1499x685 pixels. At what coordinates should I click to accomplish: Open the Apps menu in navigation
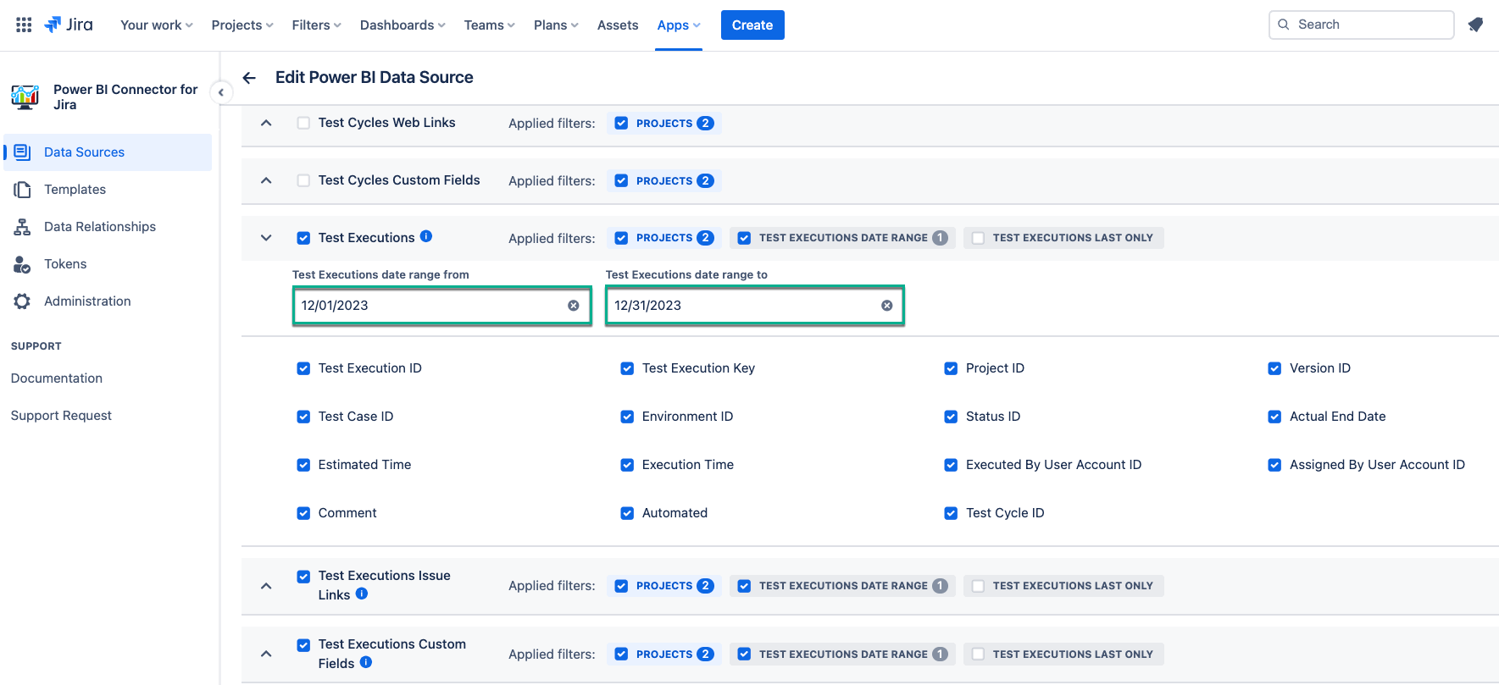(x=678, y=25)
